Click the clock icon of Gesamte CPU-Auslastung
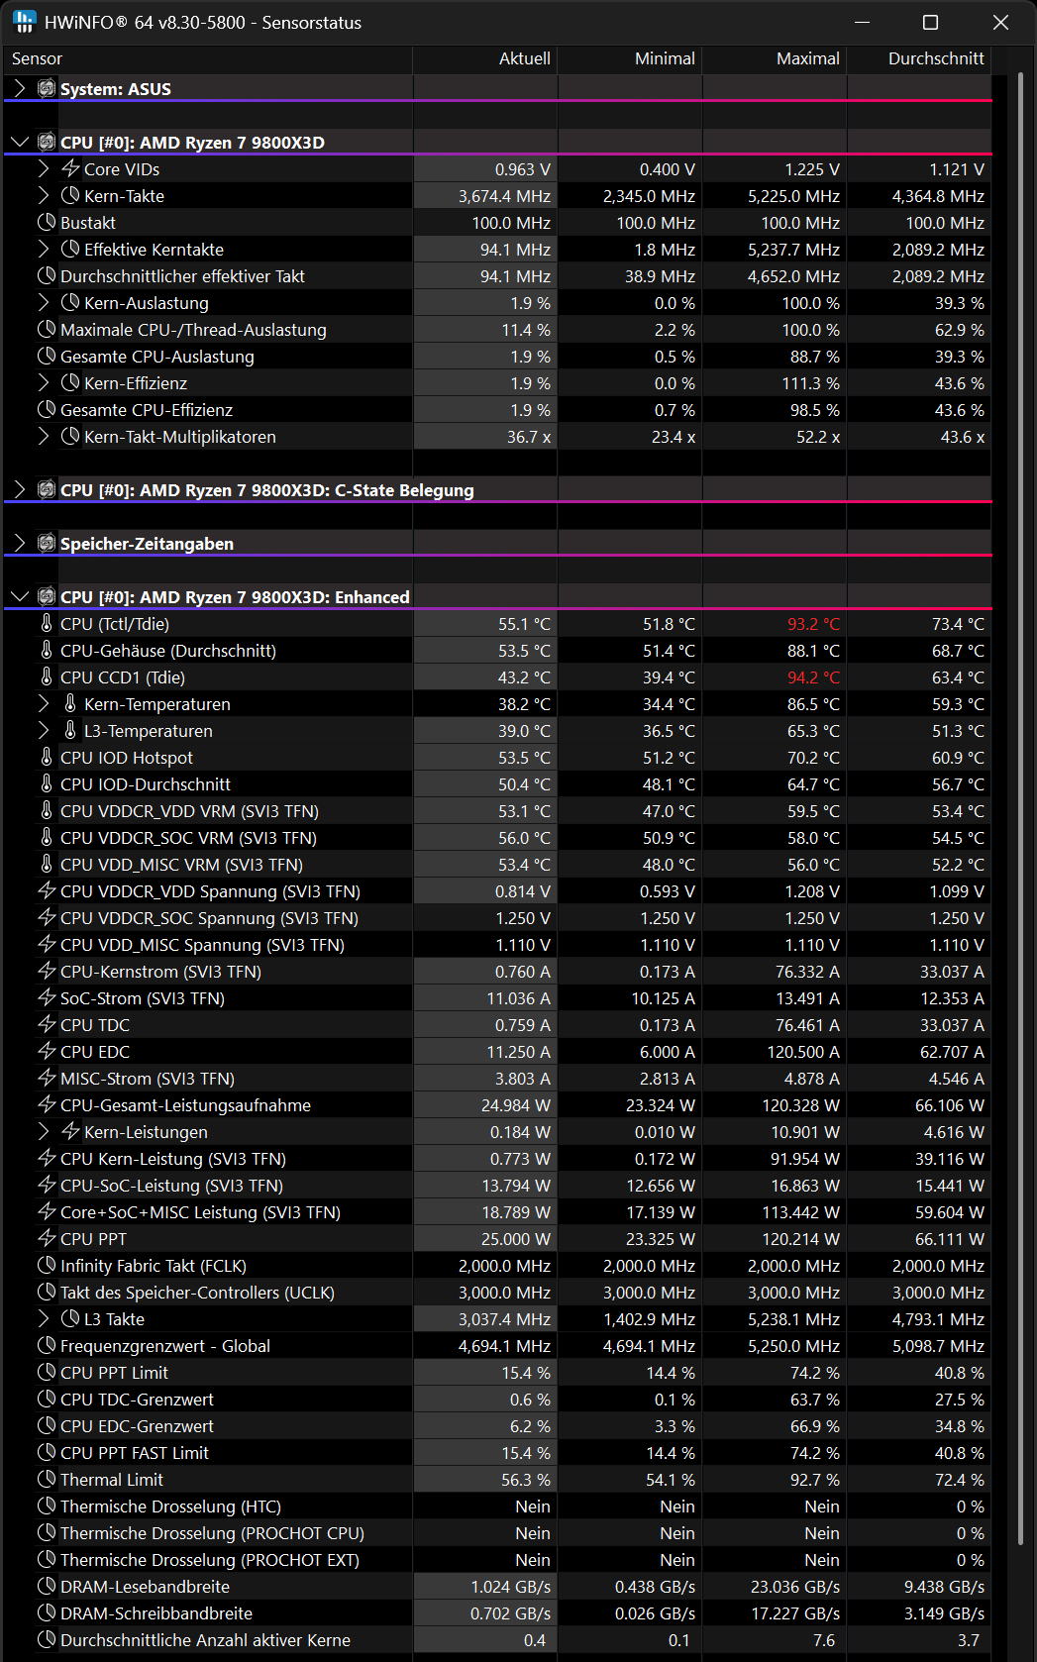This screenshot has height=1662, width=1037. [x=47, y=357]
